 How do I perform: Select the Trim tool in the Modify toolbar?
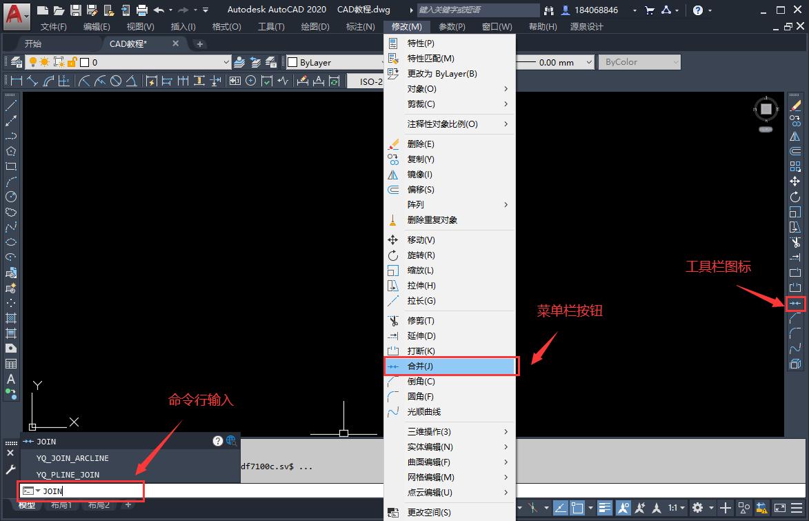(795, 242)
